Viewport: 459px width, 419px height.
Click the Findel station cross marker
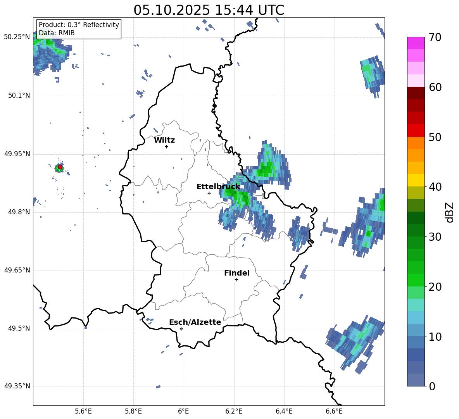click(x=236, y=280)
